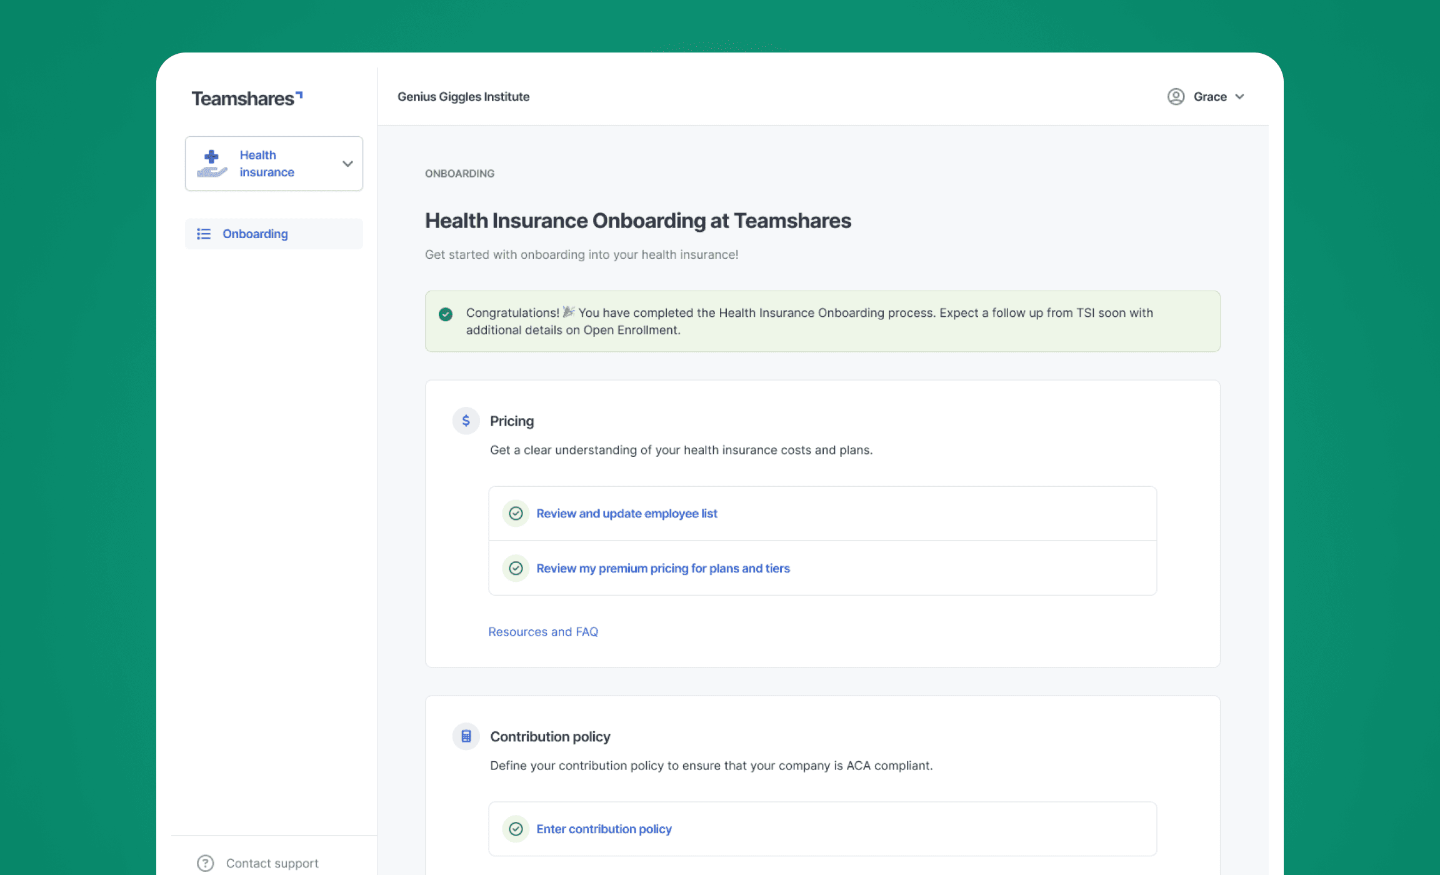Screen dimensions: 1440x875
Task: Open Review and update employee list
Action: [x=627, y=513]
